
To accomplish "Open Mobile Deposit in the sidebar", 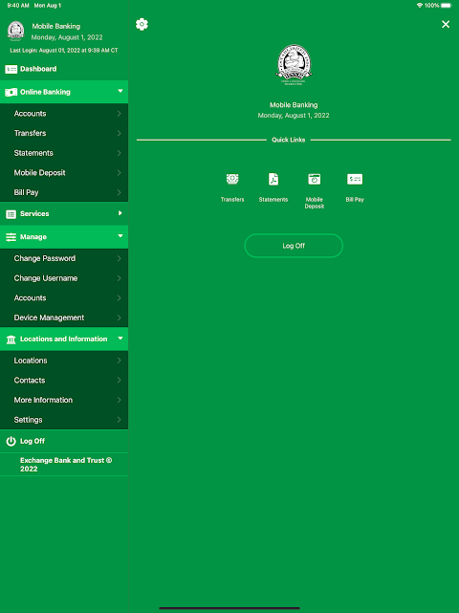I will click(x=64, y=173).
